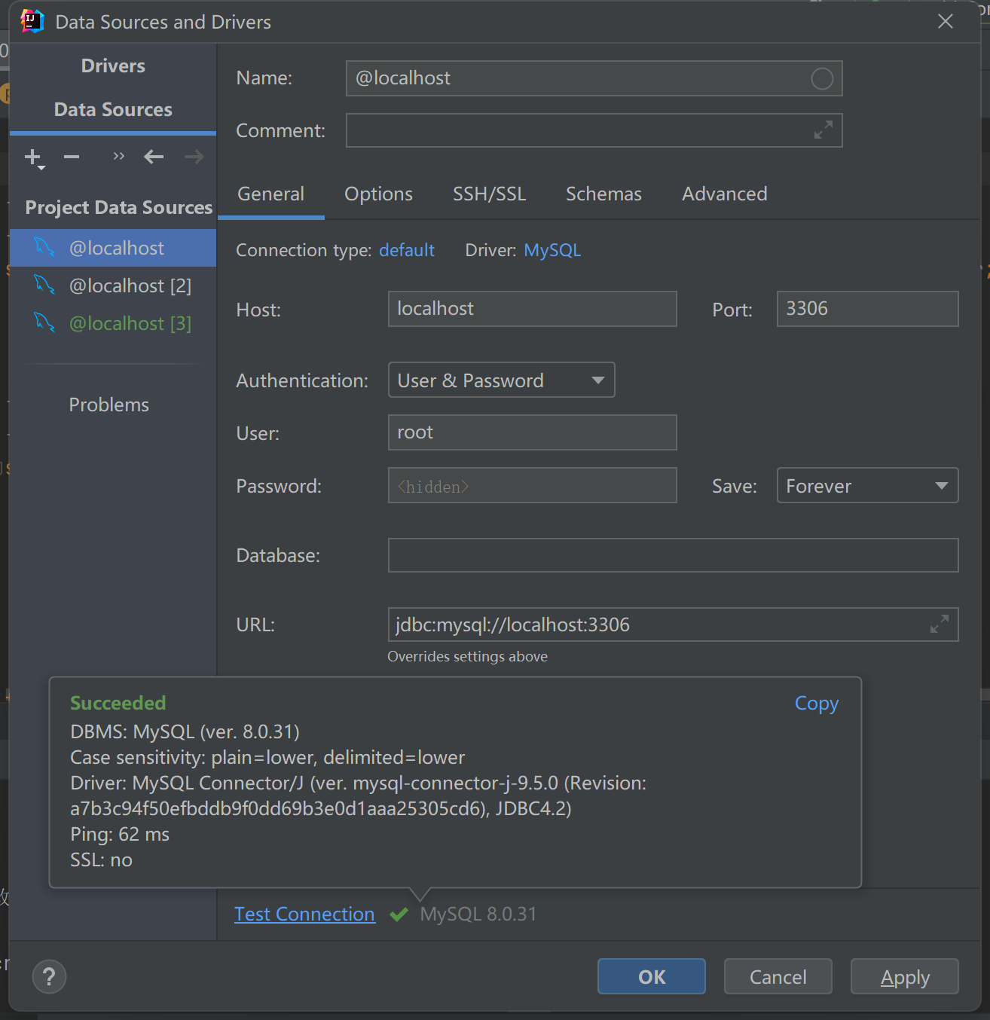Click the Database input field
Image resolution: width=990 pixels, height=1020 pixels.
(673, 555)
